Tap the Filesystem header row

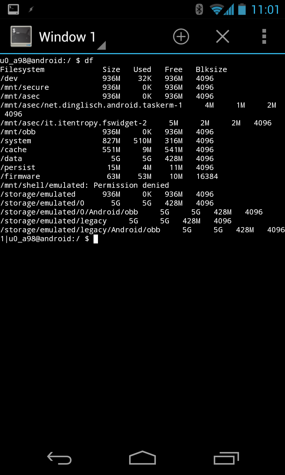point(114,70)
